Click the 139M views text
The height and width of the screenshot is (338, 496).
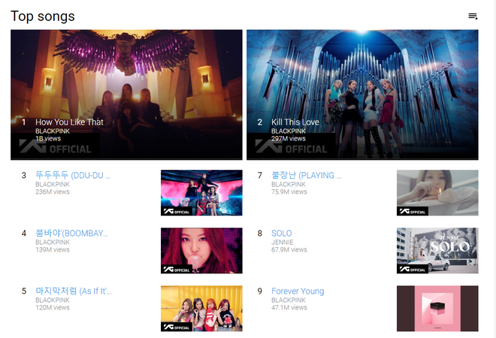pos(52,249)
